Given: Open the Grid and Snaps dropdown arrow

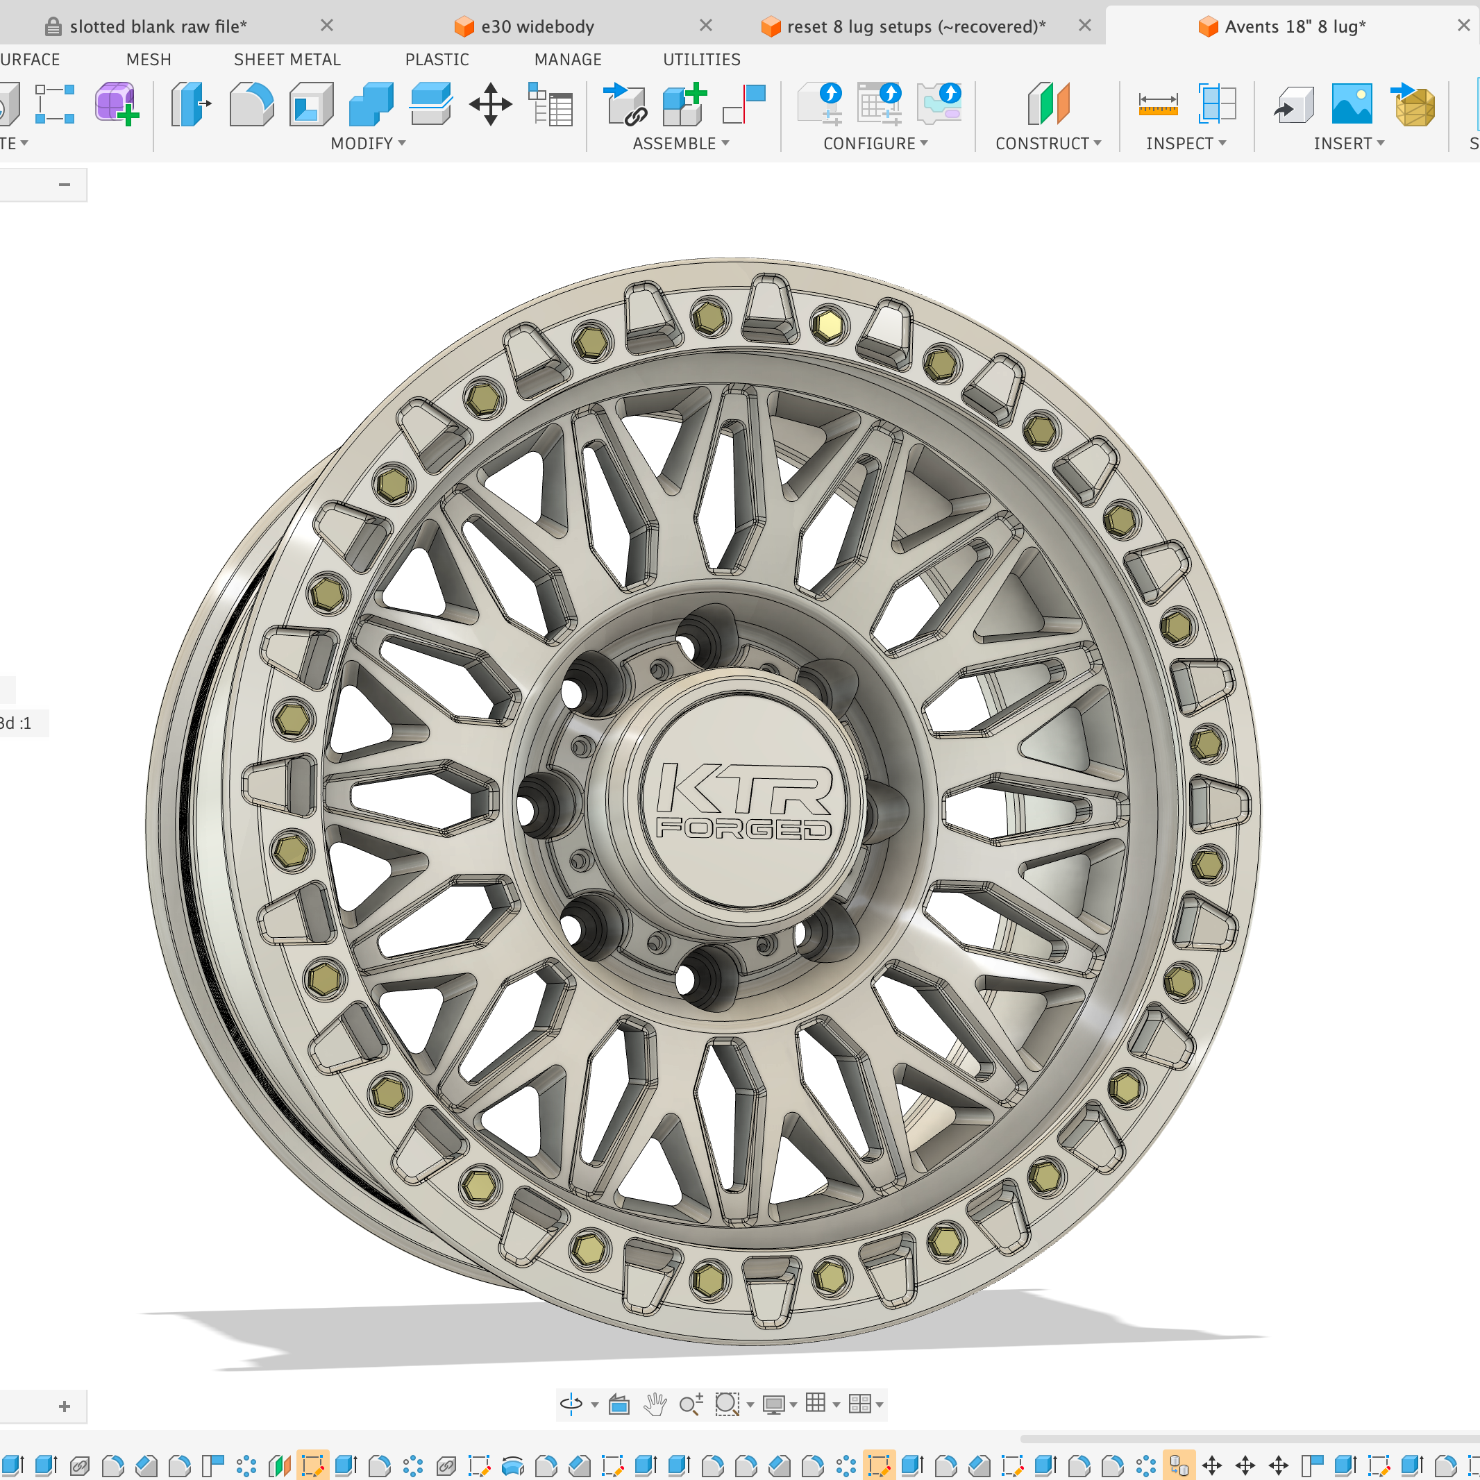Looking at the screenshot, I should pyautogui.click(x=836, y=1405).
